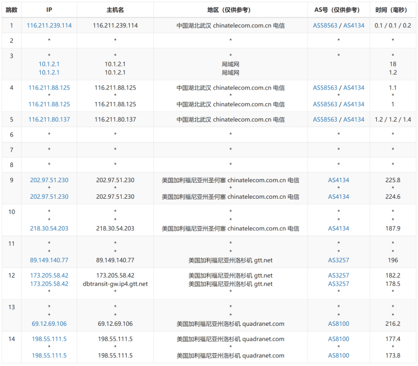Click hop 13 location 美国加利福尼亚州洛杉矶 quadranet.com
Screen dimensions: 418x366
230,324
